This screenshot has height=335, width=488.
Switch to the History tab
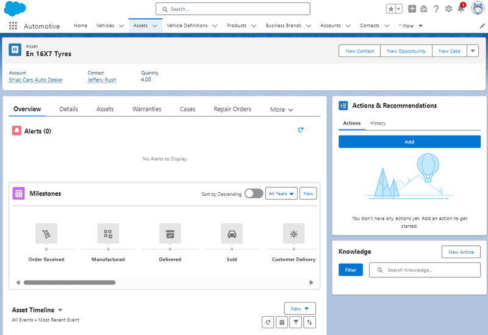(378, 123)
